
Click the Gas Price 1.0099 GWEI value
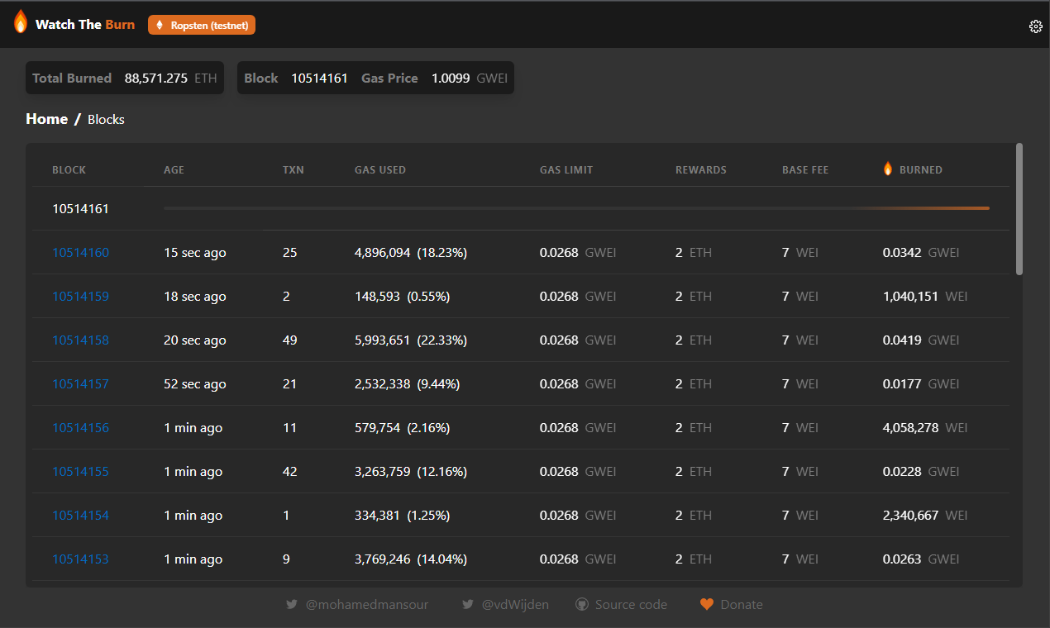(470, 78)
